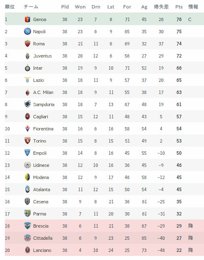This screenshot has width=204, height=260.
Task: Click the Napoli club crest icon
Action: coord(28,31)
